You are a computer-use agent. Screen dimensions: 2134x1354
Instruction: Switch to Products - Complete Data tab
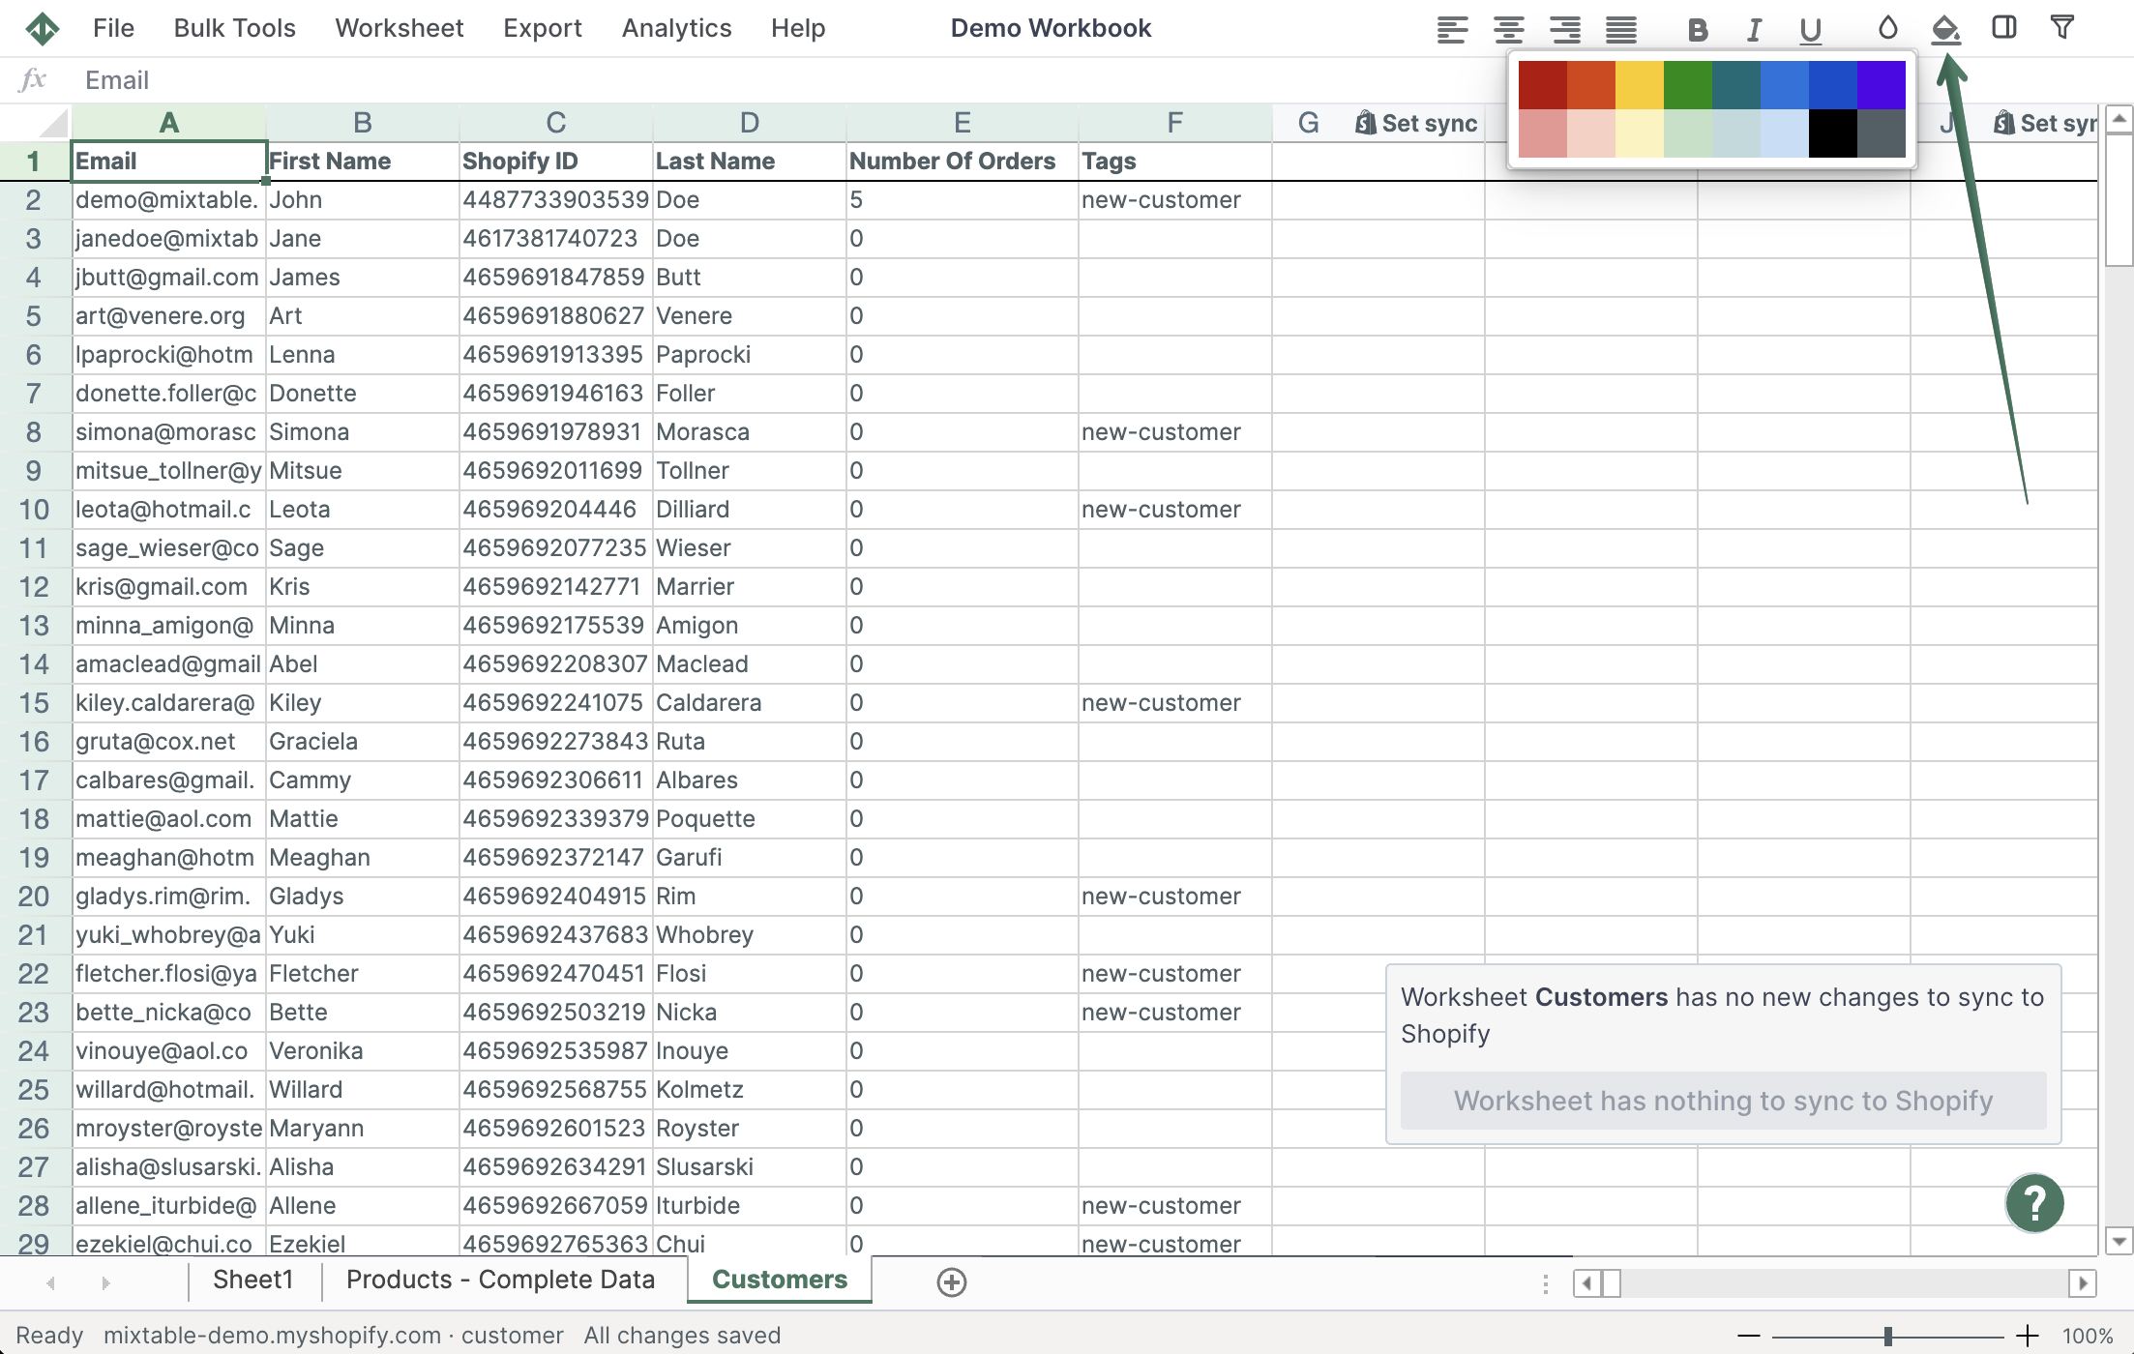click(500, 1280)
